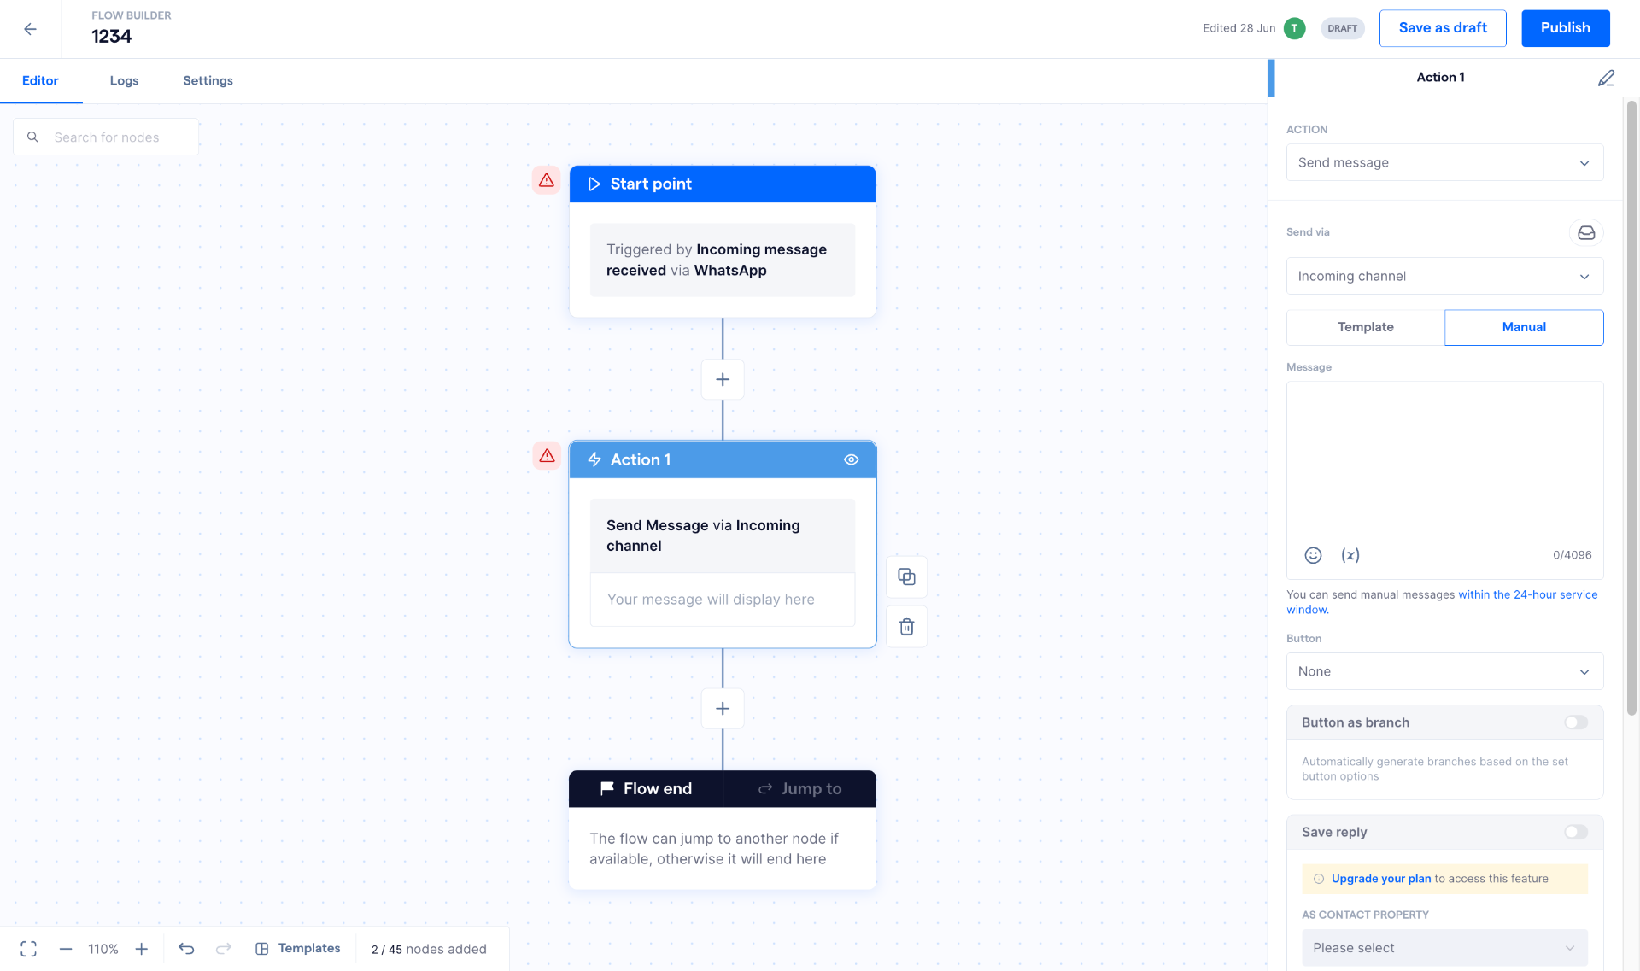Click the fit-to-screen icon
This screenshot has width=1640, height=971.
pyautogui.click(x=28, y=949)
